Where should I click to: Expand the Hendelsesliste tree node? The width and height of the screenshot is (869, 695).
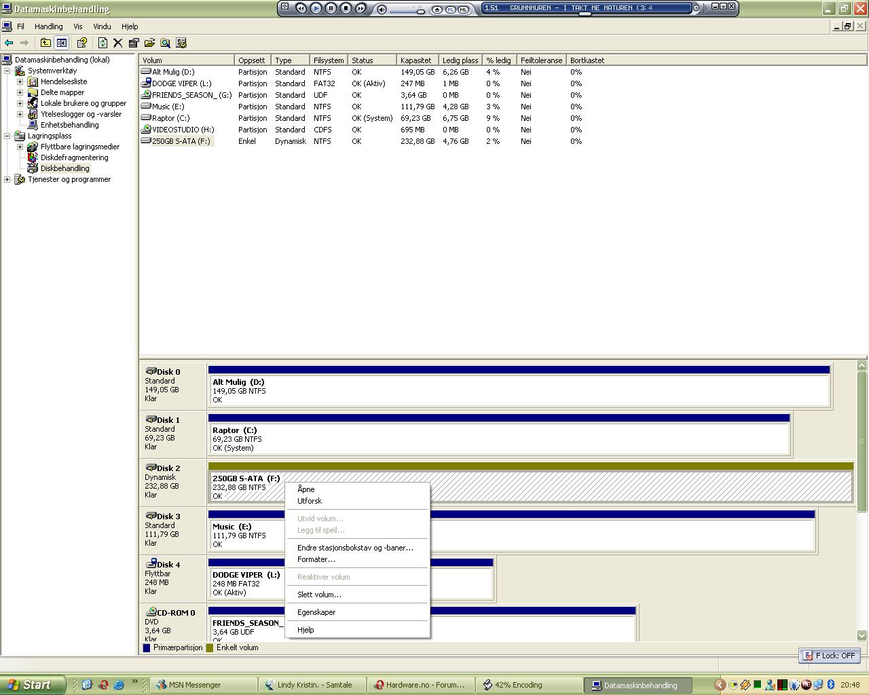point(20,81)
